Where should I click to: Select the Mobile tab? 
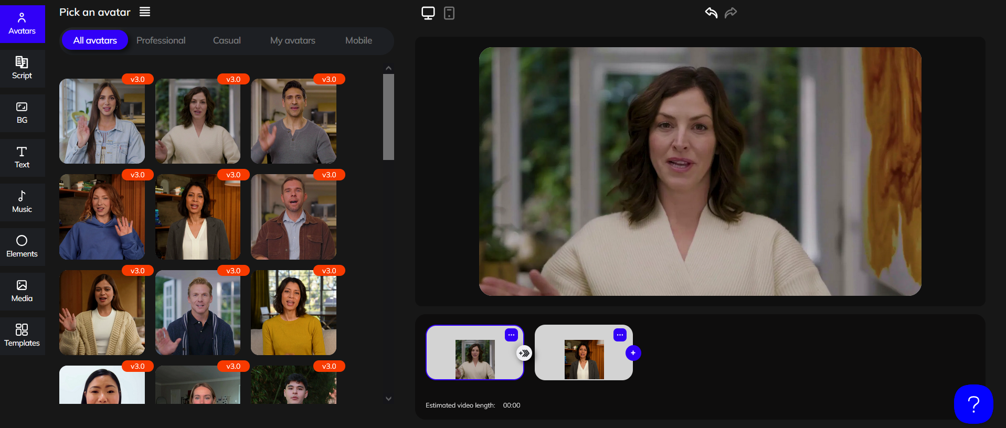coord(359,40)
